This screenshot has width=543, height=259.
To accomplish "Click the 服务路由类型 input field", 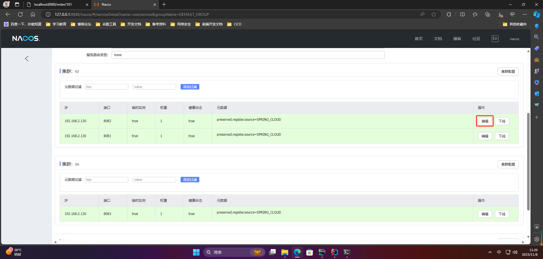I will click(248, 55).
